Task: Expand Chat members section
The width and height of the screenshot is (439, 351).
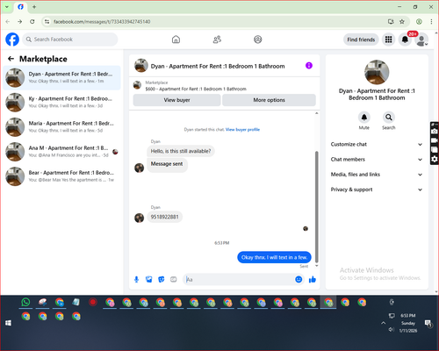Action: click(377, 160)
